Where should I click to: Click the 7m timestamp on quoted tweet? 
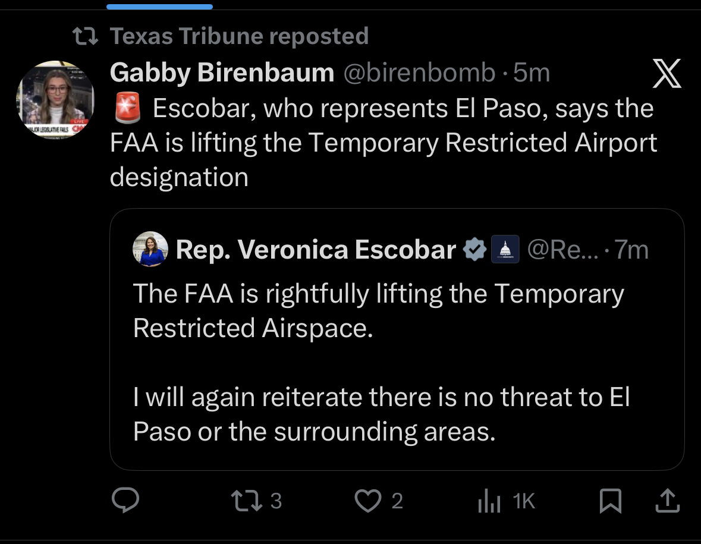pyautogui.click(x=631, y=250)
